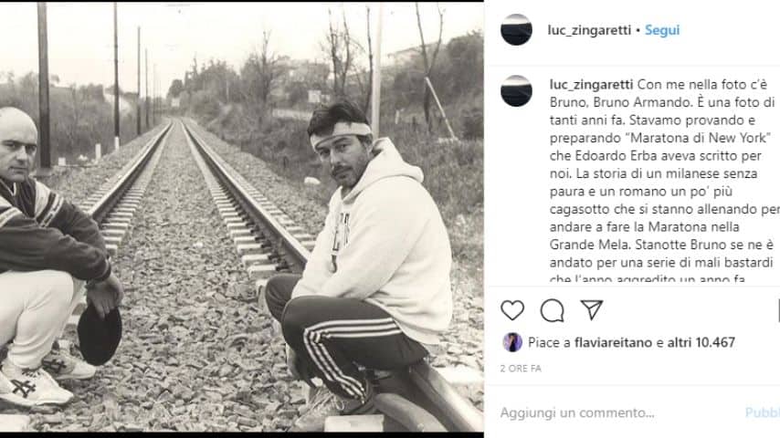Viewport: 780px width, 438px height.
Task: Click the black and white railway photo
Action: coord(242,217)
